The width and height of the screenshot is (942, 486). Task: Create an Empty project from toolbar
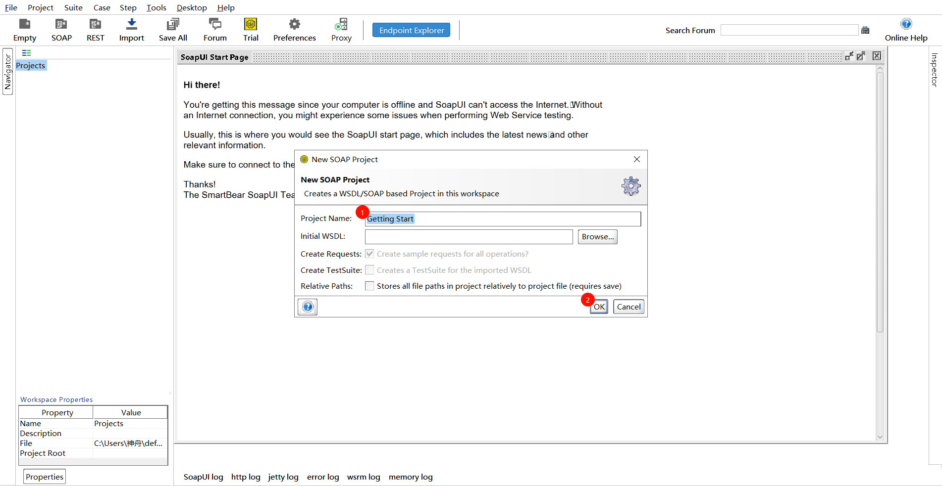click(25, 30)
